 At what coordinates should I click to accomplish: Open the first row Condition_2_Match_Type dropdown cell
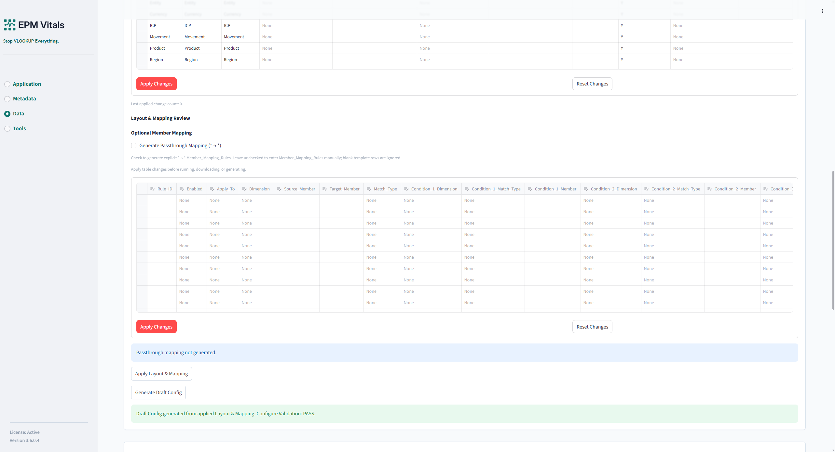[x=673, y=200]
